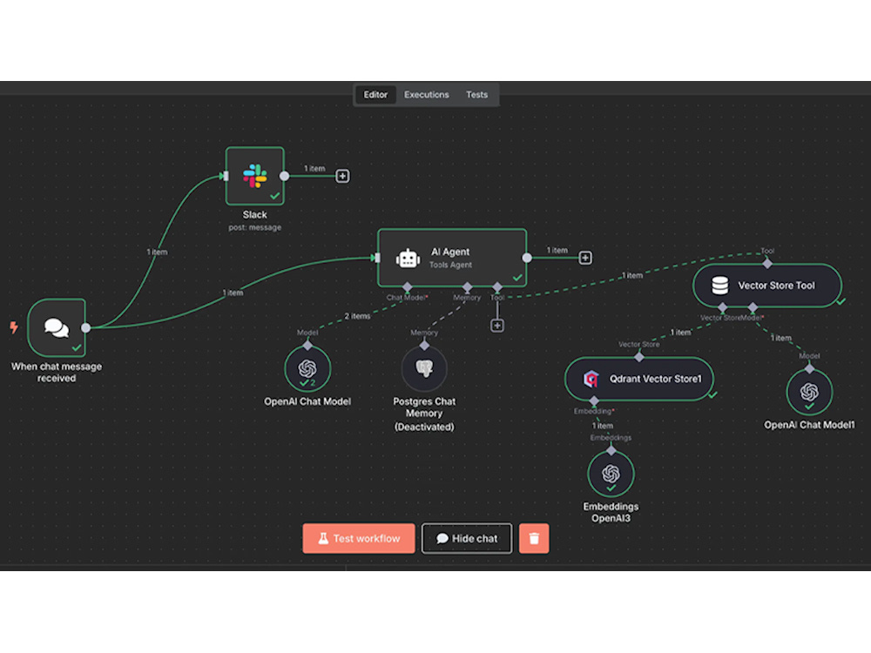Click the AI Agent Memory diamond connector
This screenshot has height=653, width=871.
coord(467,286)
